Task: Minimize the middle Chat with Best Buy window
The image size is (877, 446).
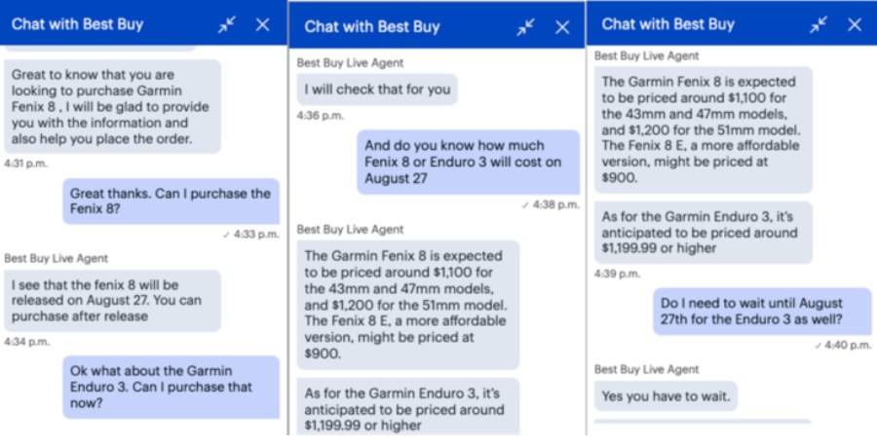Action: 525,27
